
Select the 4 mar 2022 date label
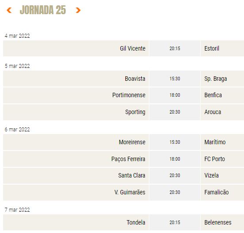point(17,36)
